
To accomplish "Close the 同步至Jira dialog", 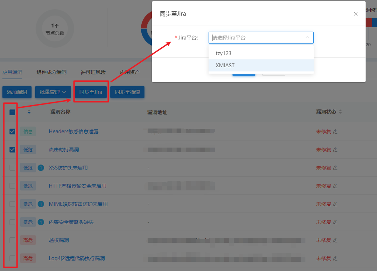I will 356,14.
